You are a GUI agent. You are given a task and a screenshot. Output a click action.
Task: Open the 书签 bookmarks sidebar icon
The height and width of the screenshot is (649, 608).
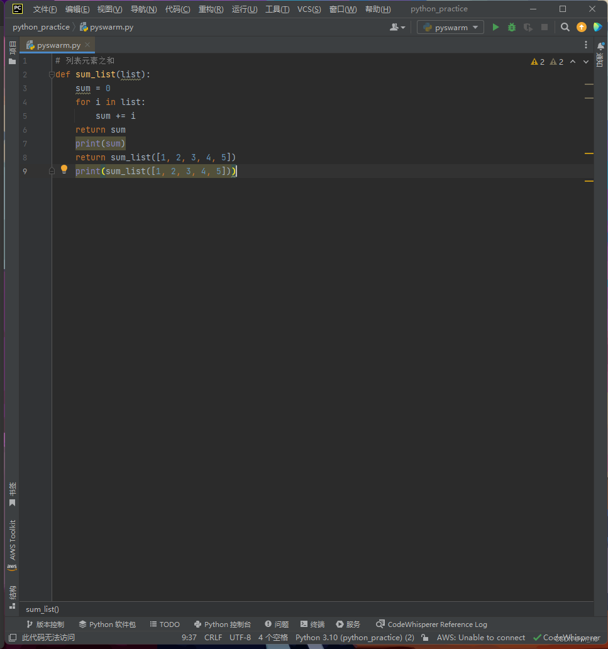click(11, 491)
